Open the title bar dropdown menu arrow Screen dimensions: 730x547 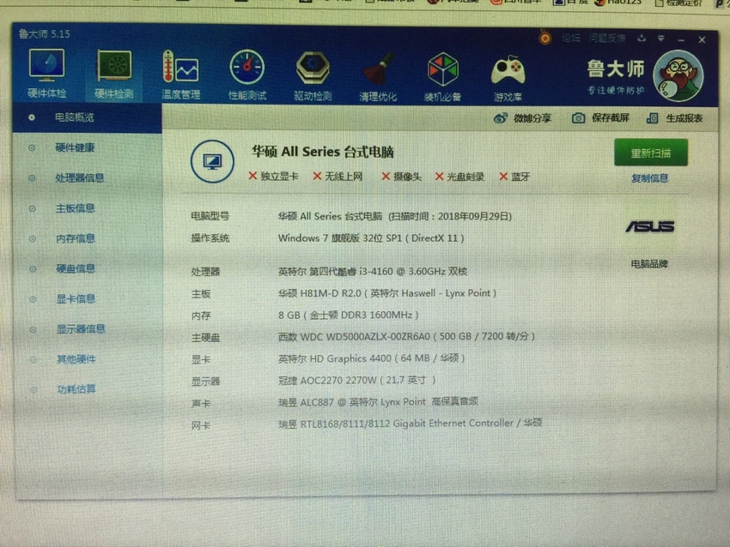pos(661,39)
